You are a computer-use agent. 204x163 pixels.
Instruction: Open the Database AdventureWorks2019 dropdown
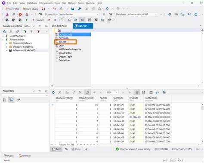point(156,14)
